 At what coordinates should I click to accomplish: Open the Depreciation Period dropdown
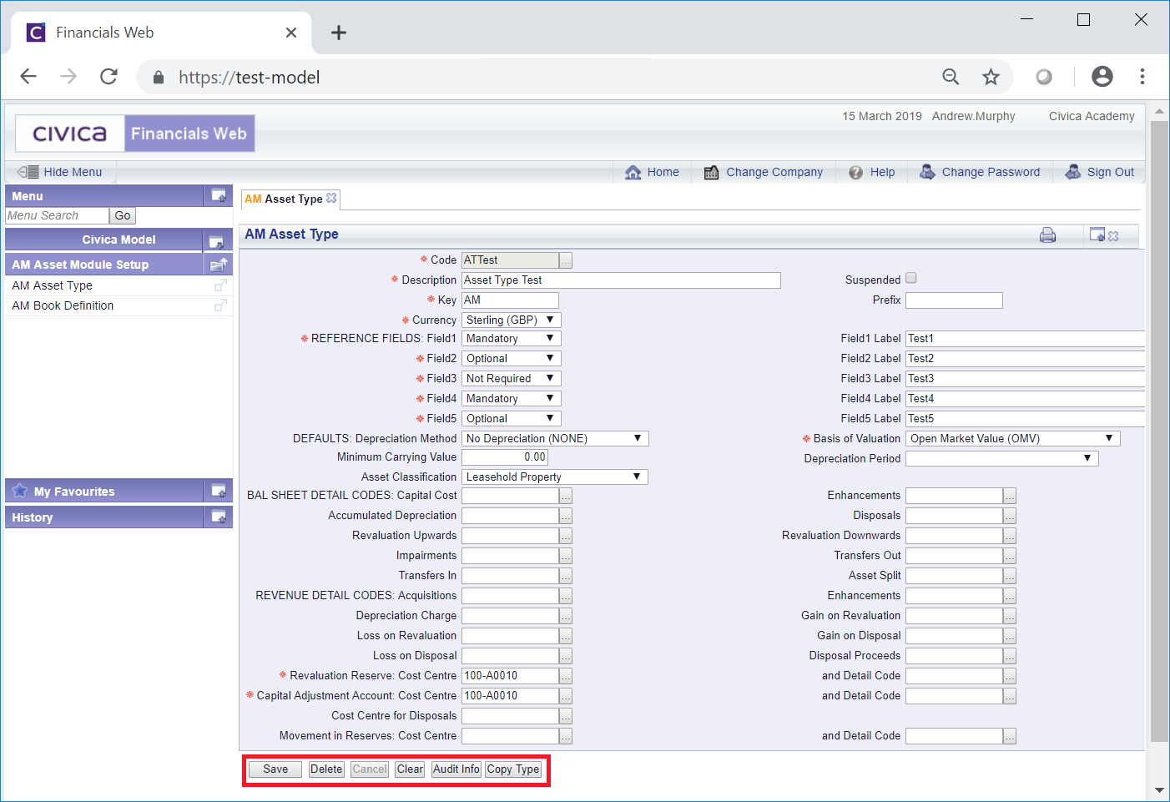1002,458
